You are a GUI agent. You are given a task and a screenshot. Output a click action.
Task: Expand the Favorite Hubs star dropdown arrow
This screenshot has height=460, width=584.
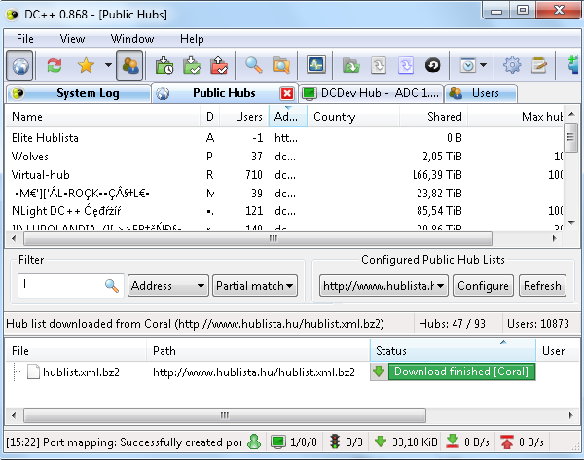point(108,65)
